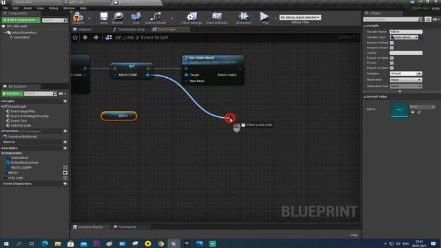Open Browse to locate the asset

pos(118,18)
